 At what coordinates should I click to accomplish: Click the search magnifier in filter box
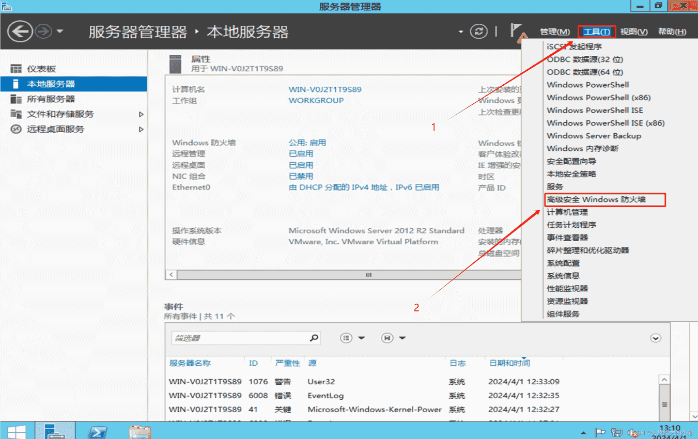314,338
